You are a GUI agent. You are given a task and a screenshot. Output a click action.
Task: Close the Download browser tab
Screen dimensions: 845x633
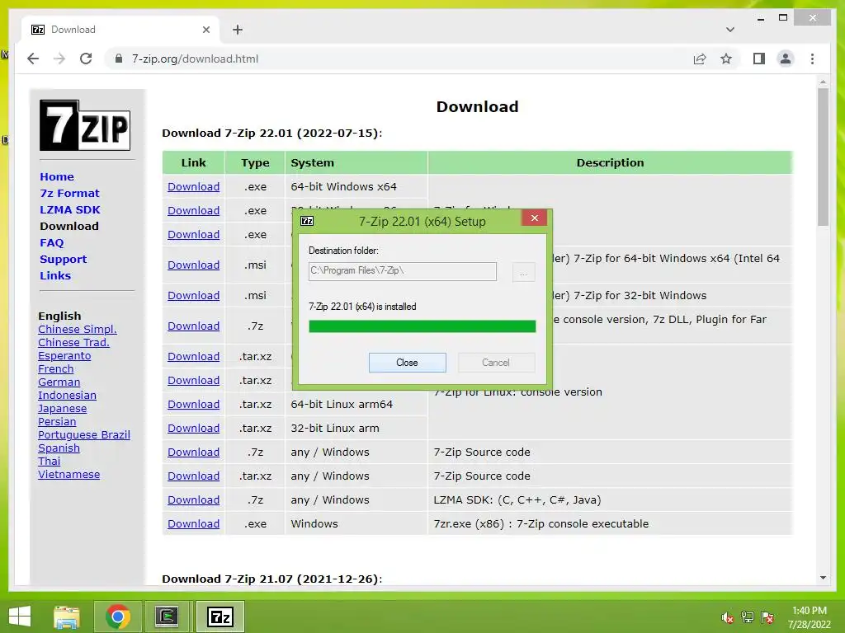[x=205, y=30]
